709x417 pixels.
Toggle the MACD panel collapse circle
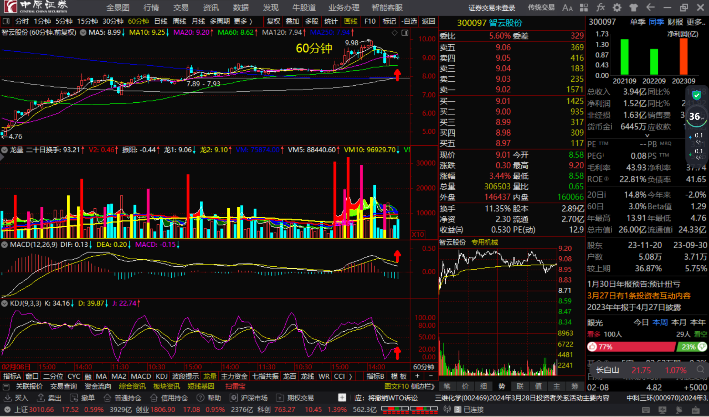[x=4, y=245]
